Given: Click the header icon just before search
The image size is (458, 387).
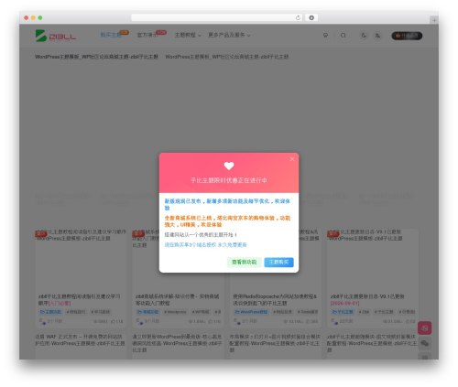Looking at the screenshot, I should click(x=325, y=36).
